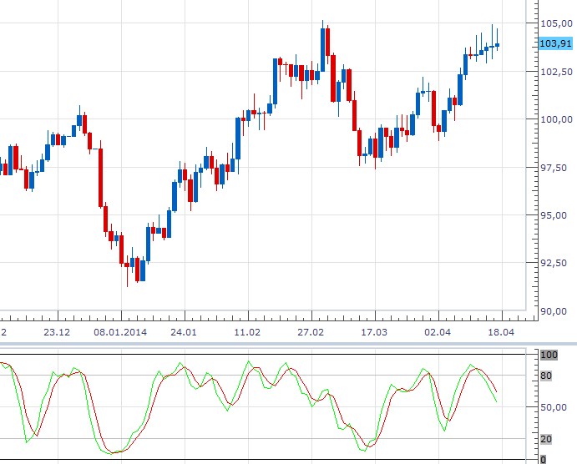Select the 08.01.2014 date on time axis

click(x=120, y=332)
